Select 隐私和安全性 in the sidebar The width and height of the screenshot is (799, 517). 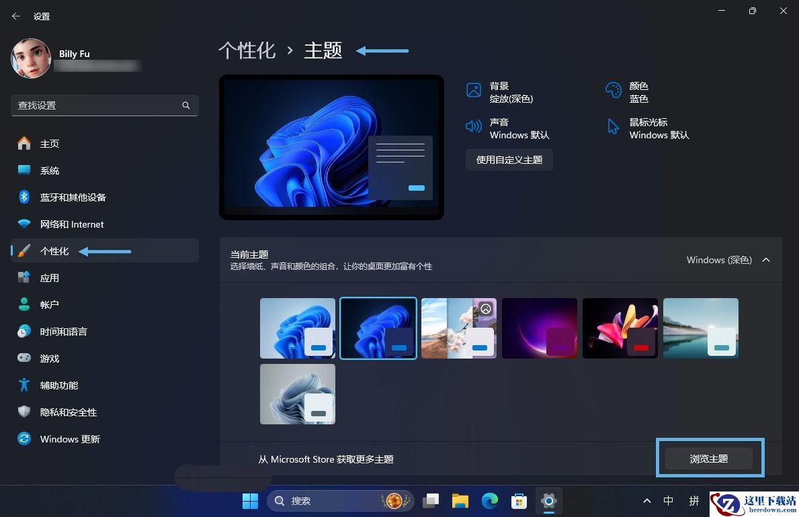pos(104,412)
